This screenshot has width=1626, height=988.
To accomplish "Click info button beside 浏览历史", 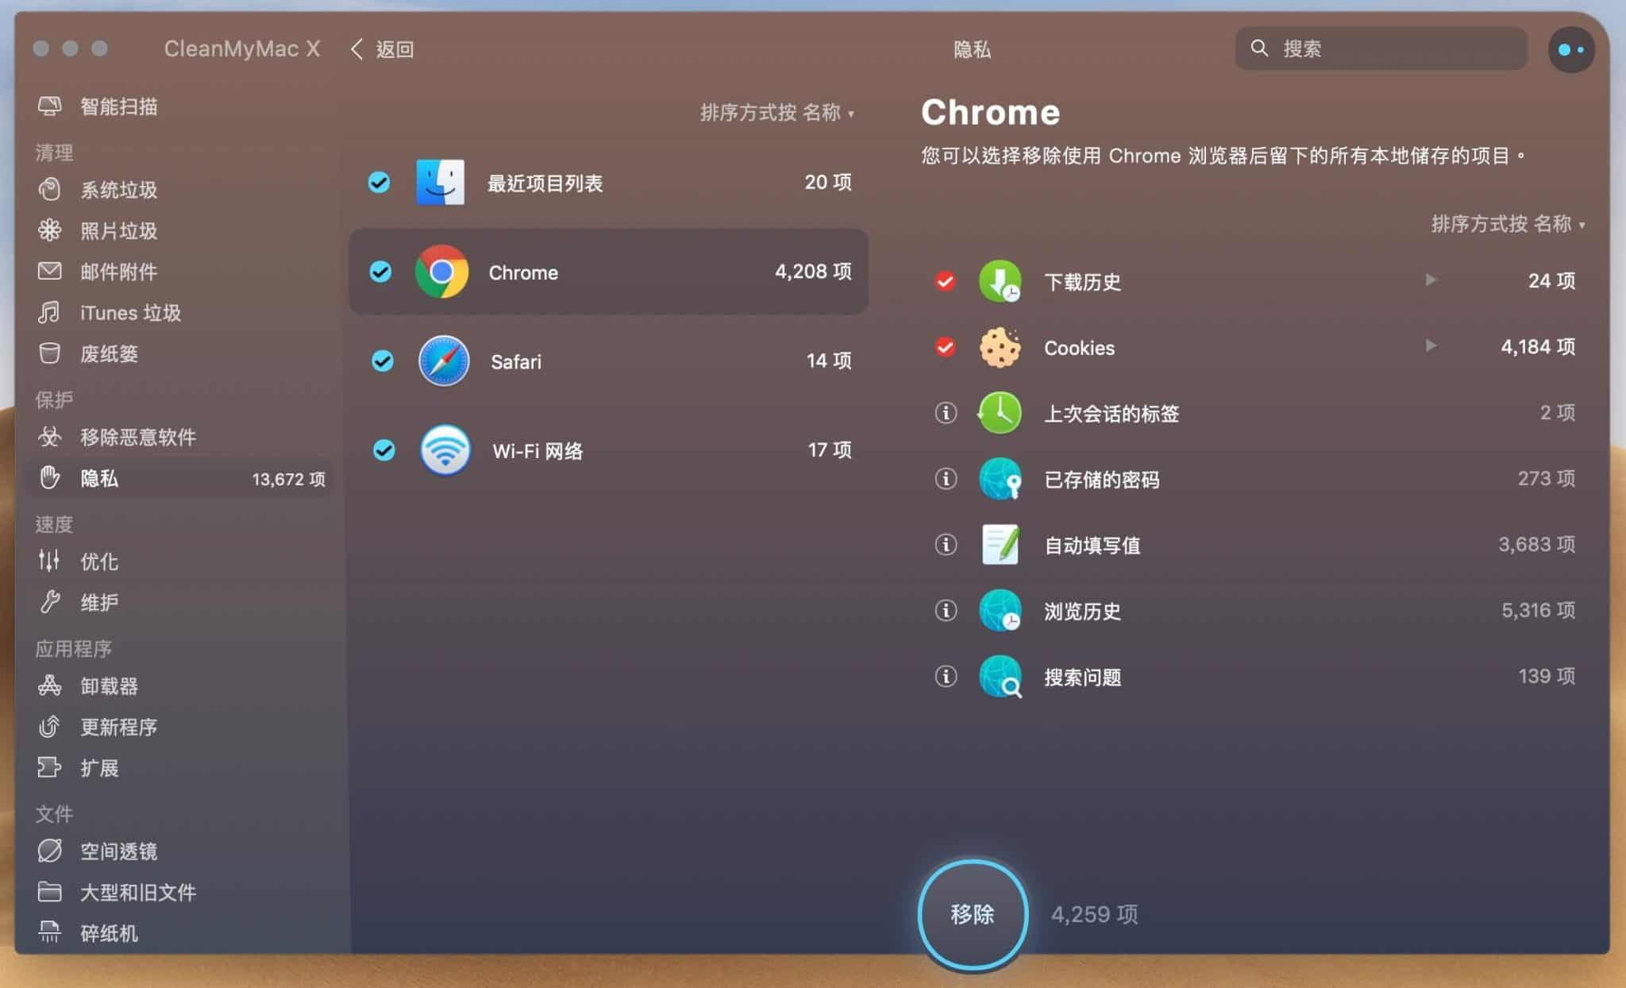I will click(946, 610).
